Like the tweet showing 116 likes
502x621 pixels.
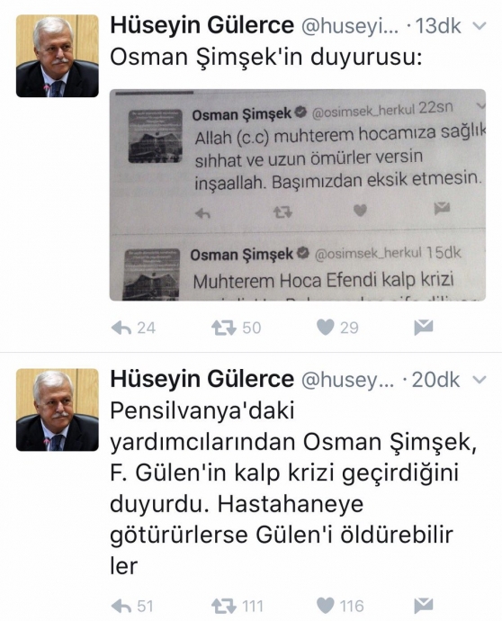[326, 606]
